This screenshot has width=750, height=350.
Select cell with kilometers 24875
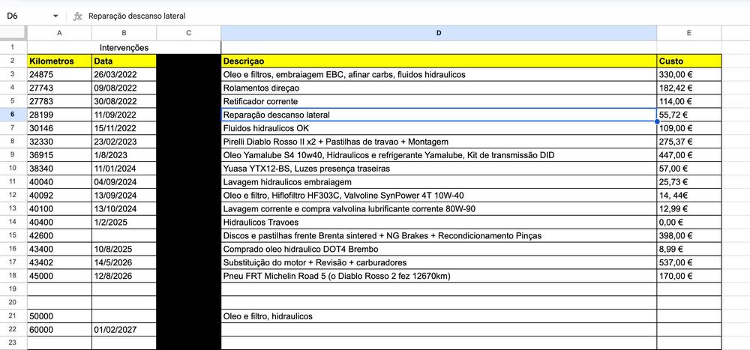[59, 75]
